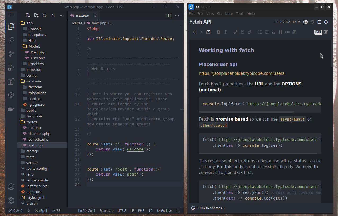Insert a hyperlink in Joplin note
This screenshot has height=216, width=338.
pyautogui.click(x=236, y=32)
